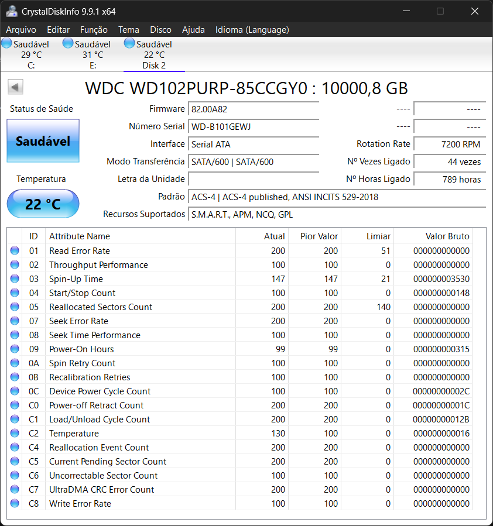493x526 pixels.
Task: Click status orb for Reallocation Event Count
Action: pos(15,447)
